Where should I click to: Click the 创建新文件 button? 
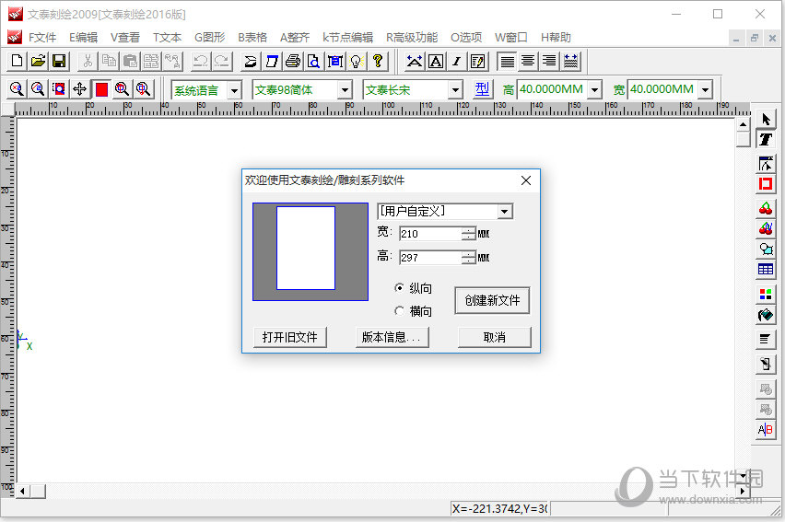click(x=492, y=300)
